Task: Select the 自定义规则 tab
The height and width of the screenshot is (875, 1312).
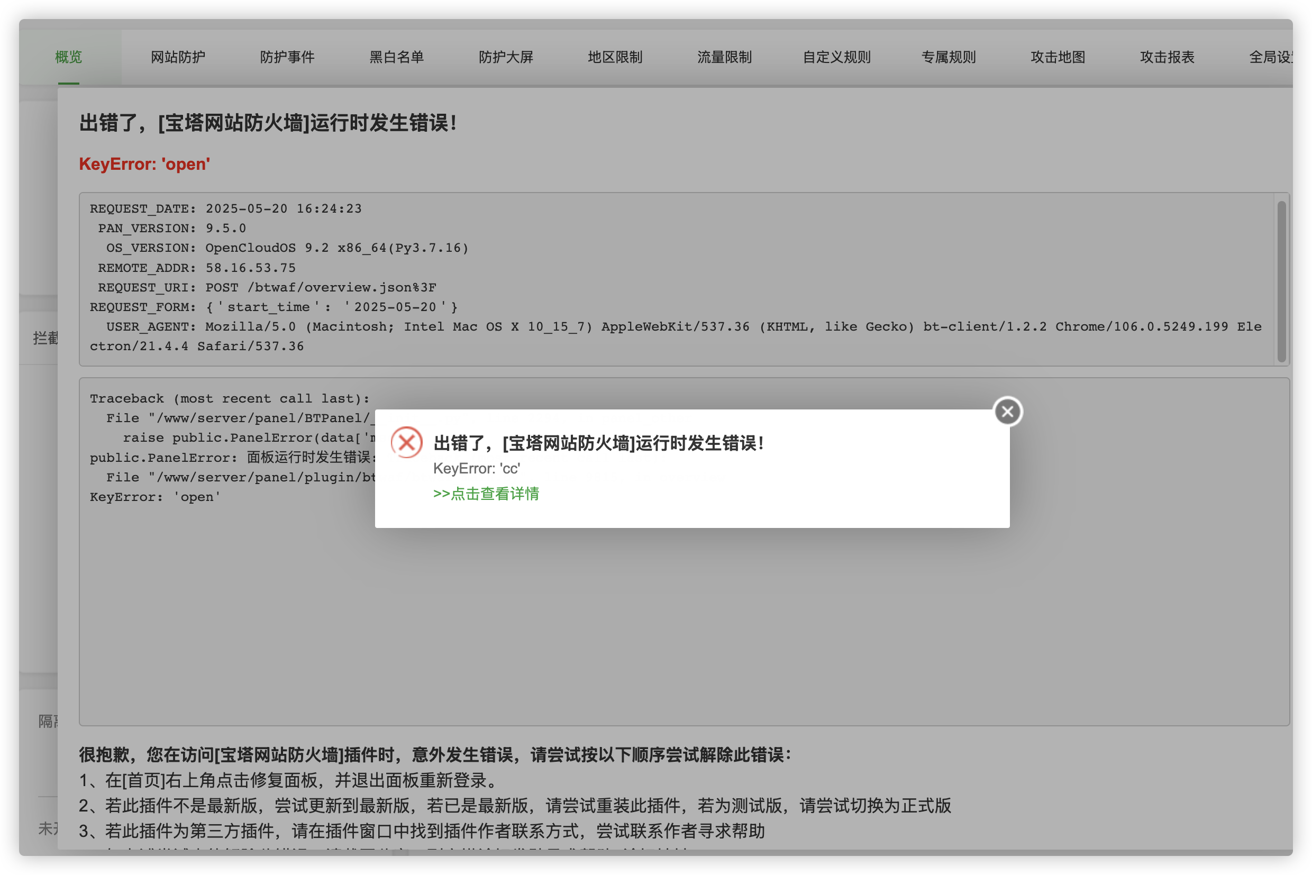Action: [x=836, y=57]
